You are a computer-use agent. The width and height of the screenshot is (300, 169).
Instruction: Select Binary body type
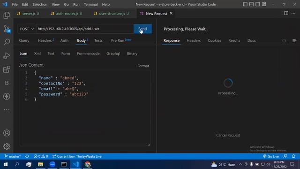(x=132, y=54)
